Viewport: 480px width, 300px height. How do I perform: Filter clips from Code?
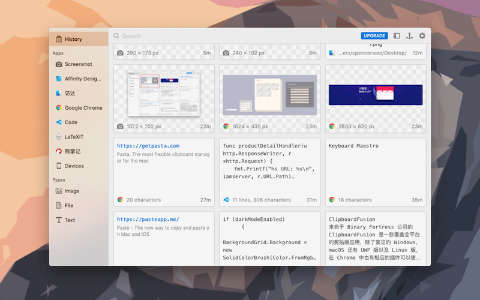79,122
